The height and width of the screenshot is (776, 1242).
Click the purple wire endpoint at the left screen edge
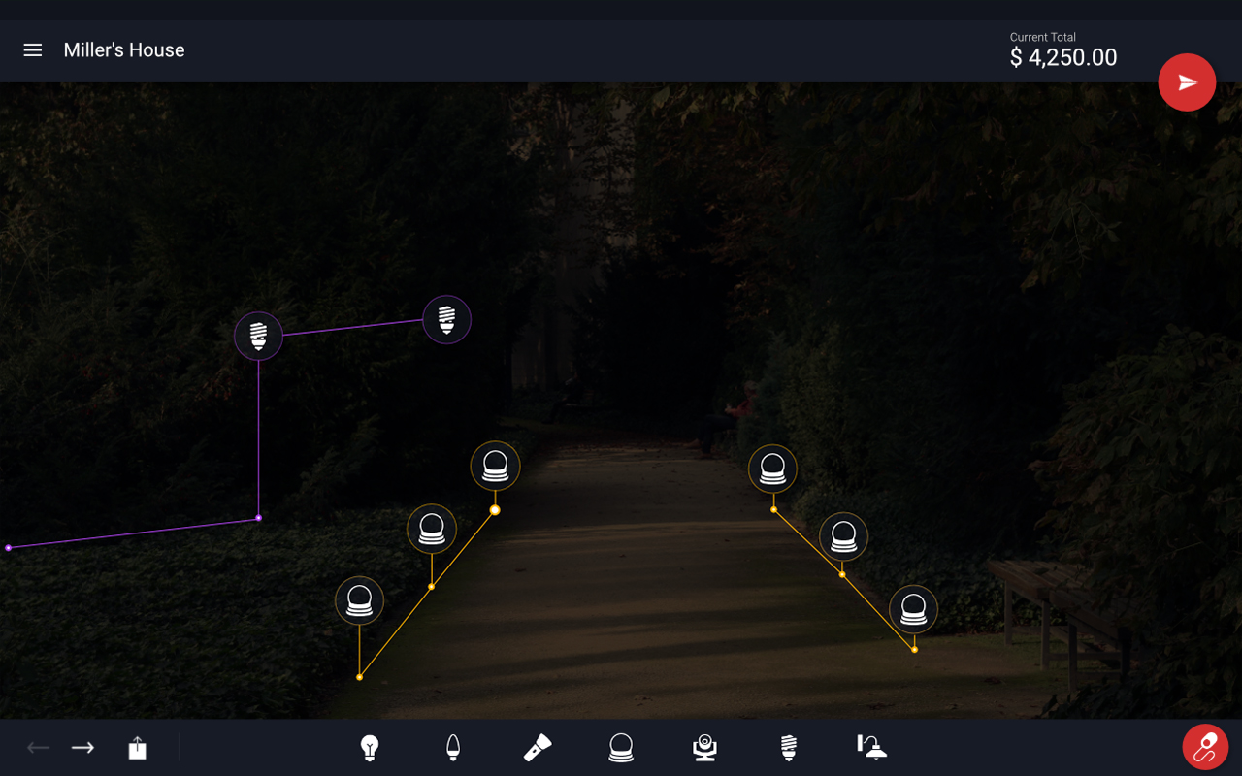9,548
